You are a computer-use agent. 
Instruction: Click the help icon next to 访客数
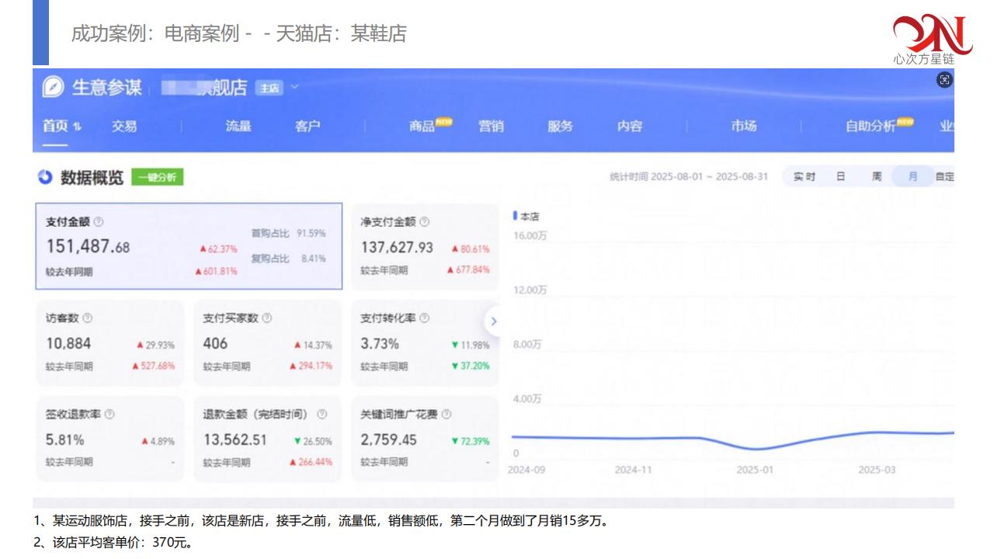(x=87, y=318)
